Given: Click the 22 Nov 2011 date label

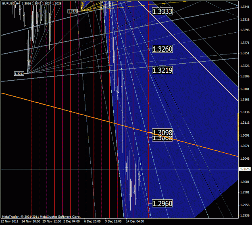Looking at the screenshot, I should click(x=10, y=221).
